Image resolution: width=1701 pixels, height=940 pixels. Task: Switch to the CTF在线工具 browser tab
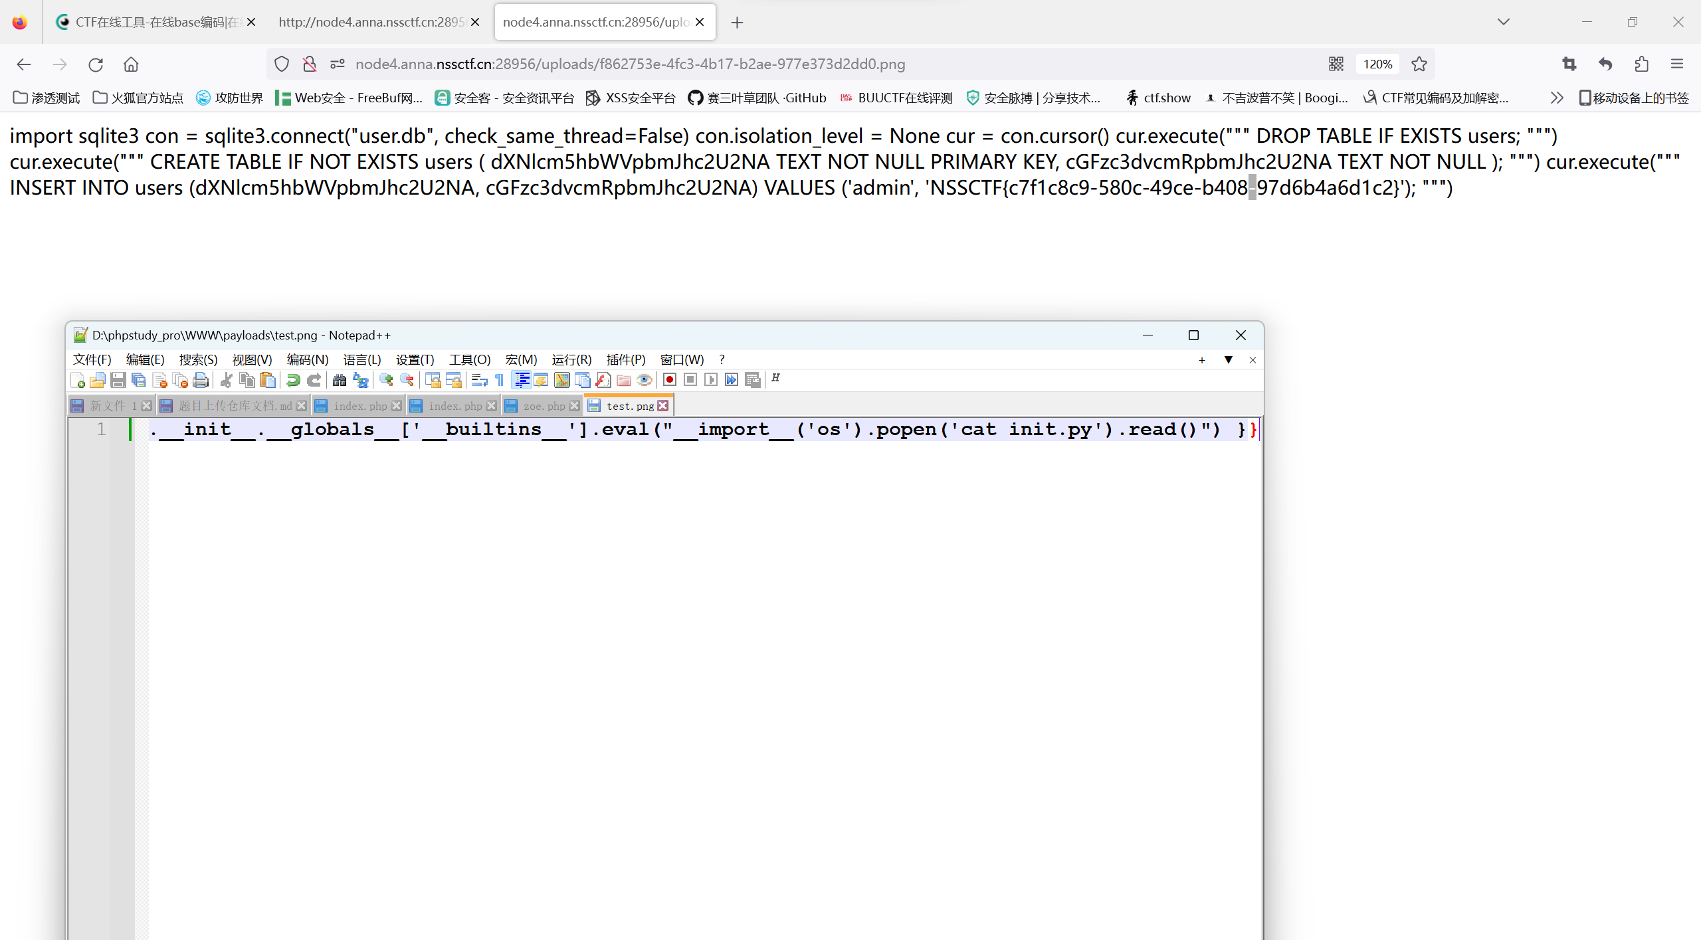(x=155, y=22)
